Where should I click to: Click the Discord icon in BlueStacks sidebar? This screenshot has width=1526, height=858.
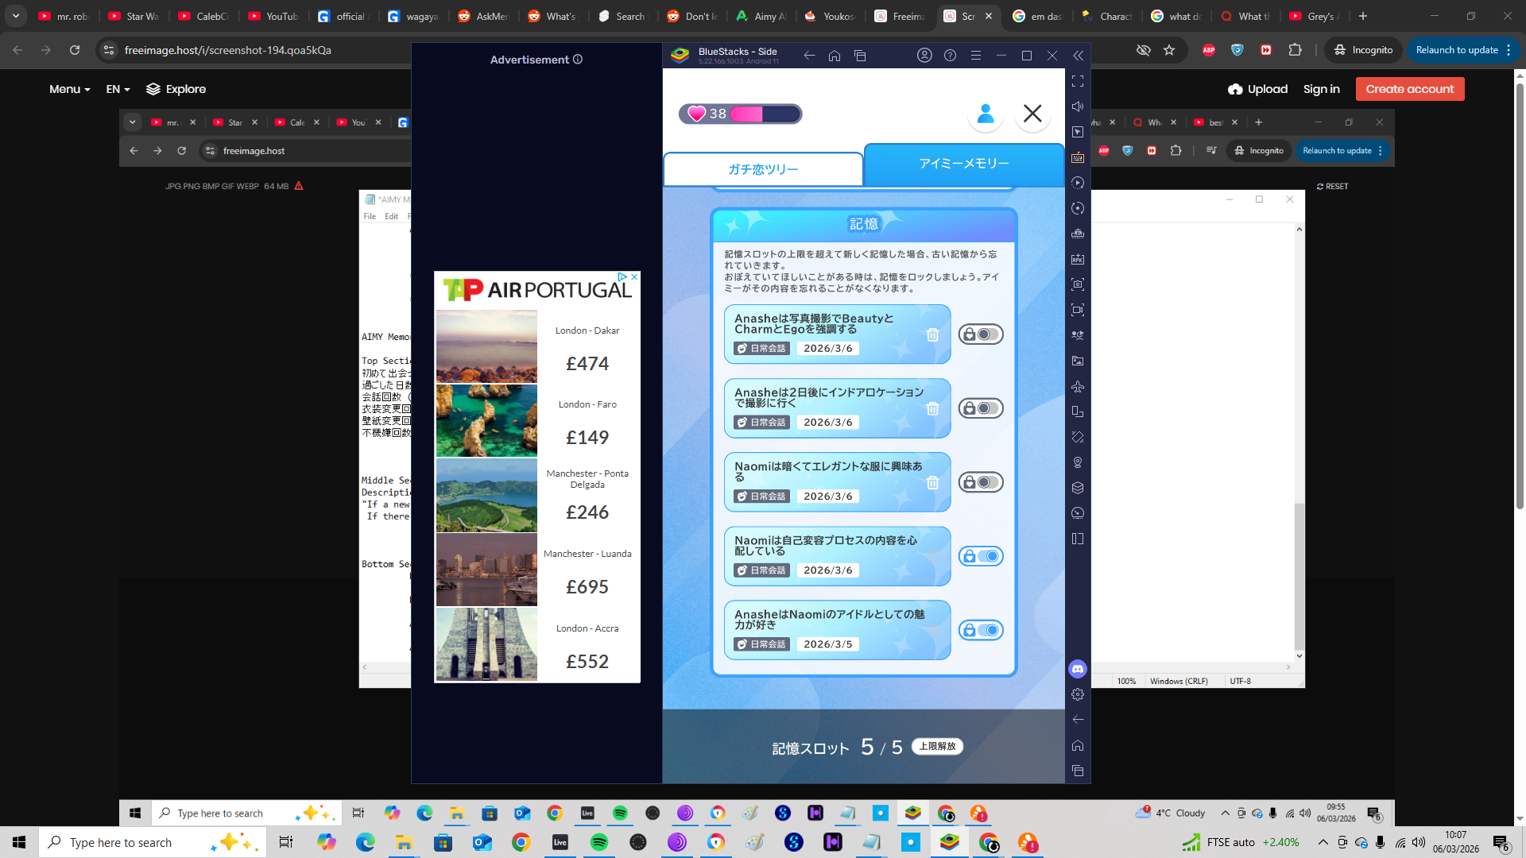point(1078,669)
